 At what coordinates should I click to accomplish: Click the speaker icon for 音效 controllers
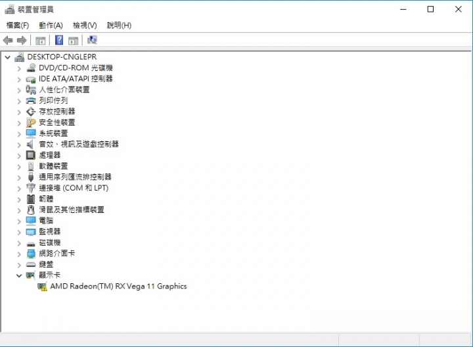point(30,144)
